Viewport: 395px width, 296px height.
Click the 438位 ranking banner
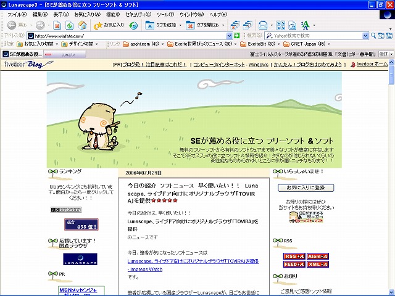point(81,224)
